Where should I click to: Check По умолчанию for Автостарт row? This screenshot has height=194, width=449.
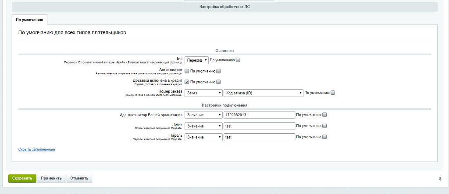pos(218,71)
